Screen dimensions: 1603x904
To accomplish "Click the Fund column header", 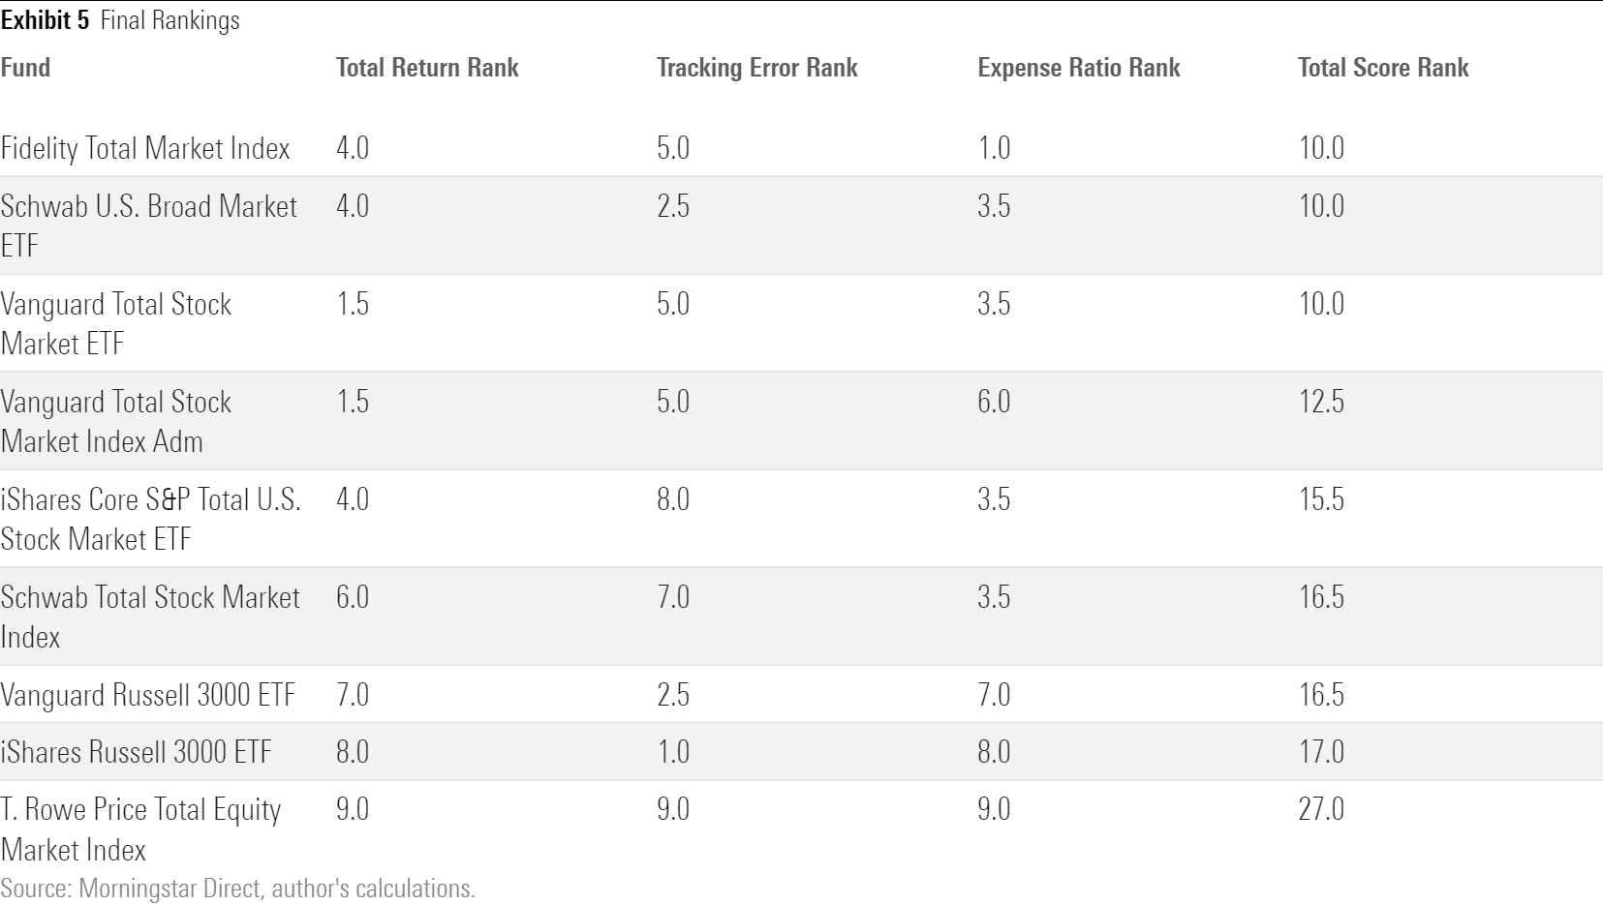I will click(26, 68).
